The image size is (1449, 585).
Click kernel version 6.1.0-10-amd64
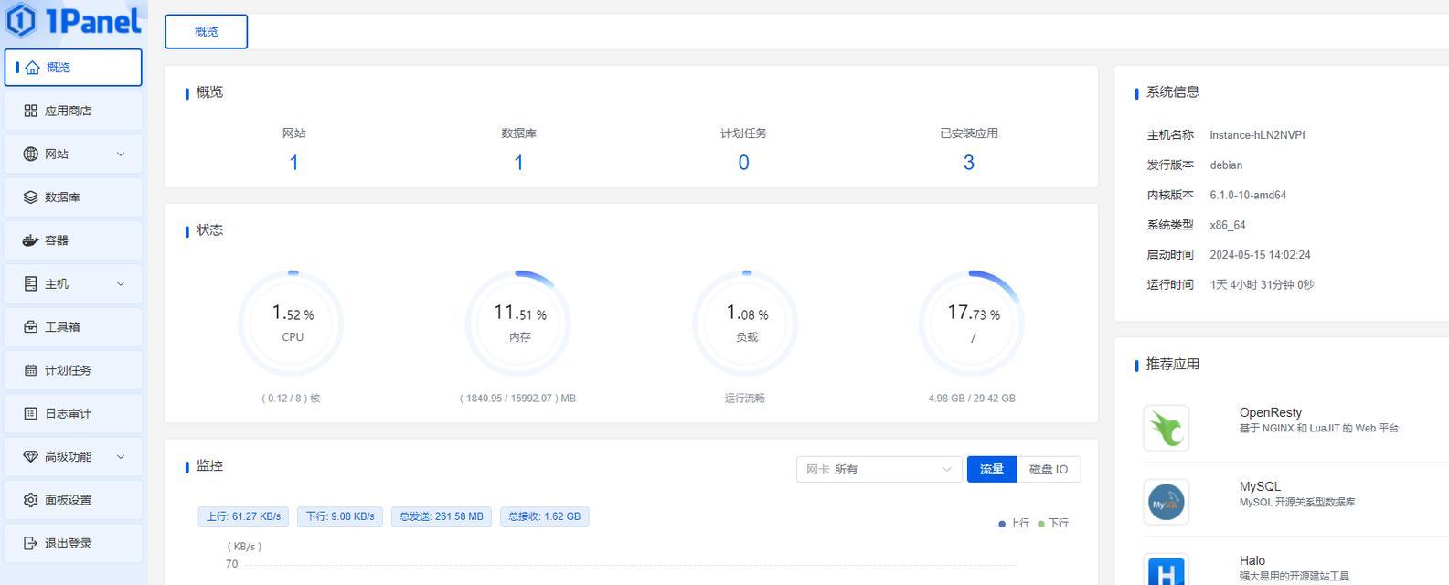pyautogui.click(x=1248, y=195)
